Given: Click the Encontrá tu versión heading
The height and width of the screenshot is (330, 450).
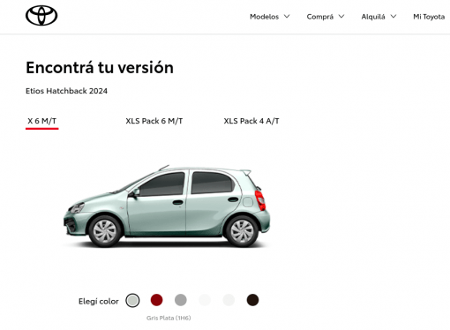Looking at the screenshot, I should [x=100, y=68].
